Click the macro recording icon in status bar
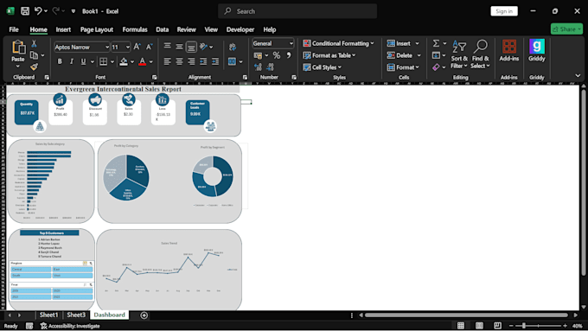Screen dimensions: 588x331 [29, 326]
